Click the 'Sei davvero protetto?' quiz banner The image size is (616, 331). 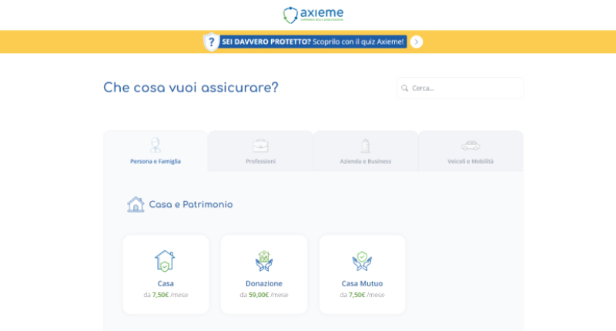(313, 42)
